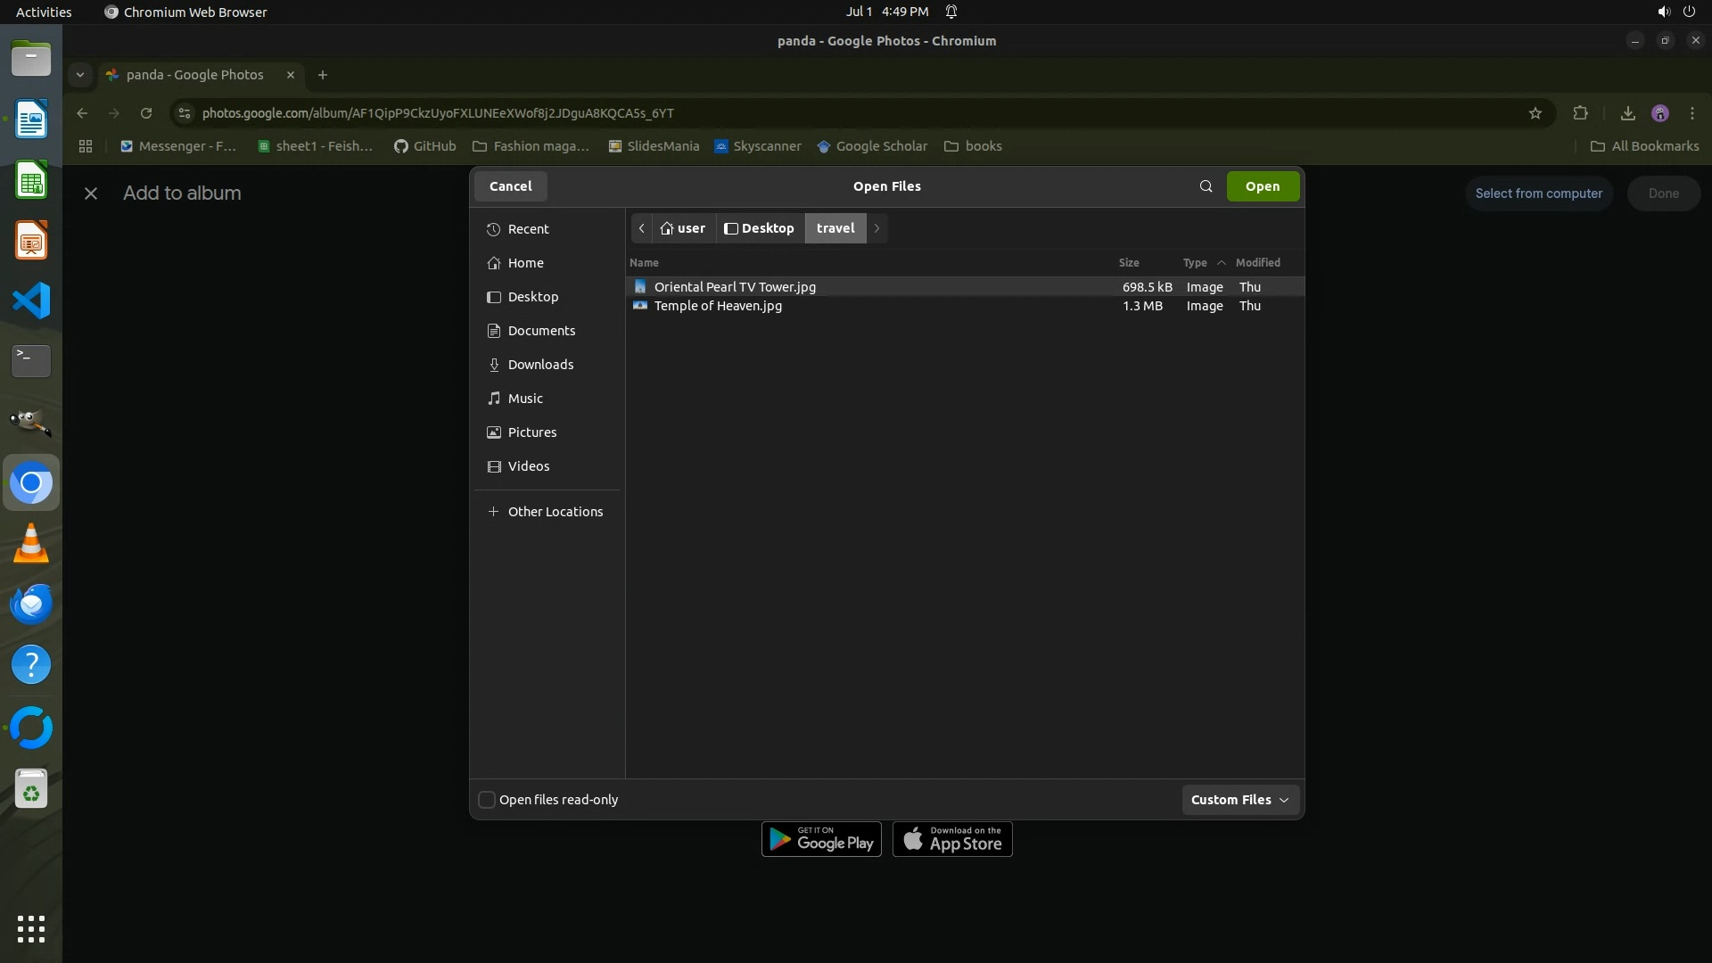Click the Desktop breadcrumb in path bar

click(x=760, y=228)
